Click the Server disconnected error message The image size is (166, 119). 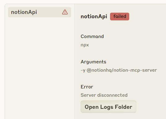pyautogui.click(x=104, y=95)
